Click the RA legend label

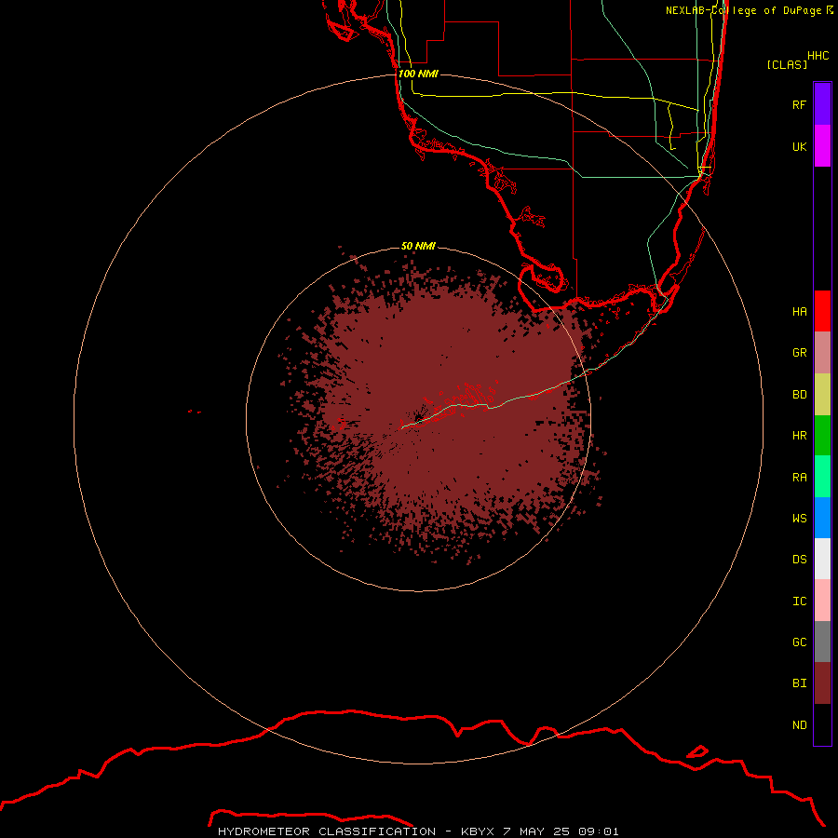pyautogui.click(x=799, y=478)
